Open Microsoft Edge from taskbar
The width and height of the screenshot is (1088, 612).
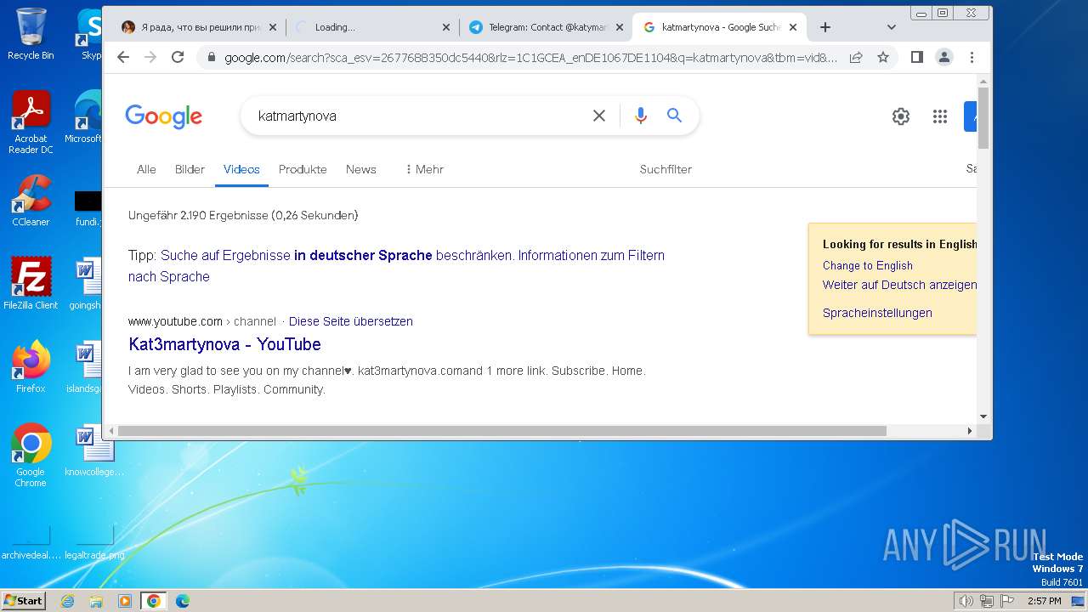[x=183, y=601]
